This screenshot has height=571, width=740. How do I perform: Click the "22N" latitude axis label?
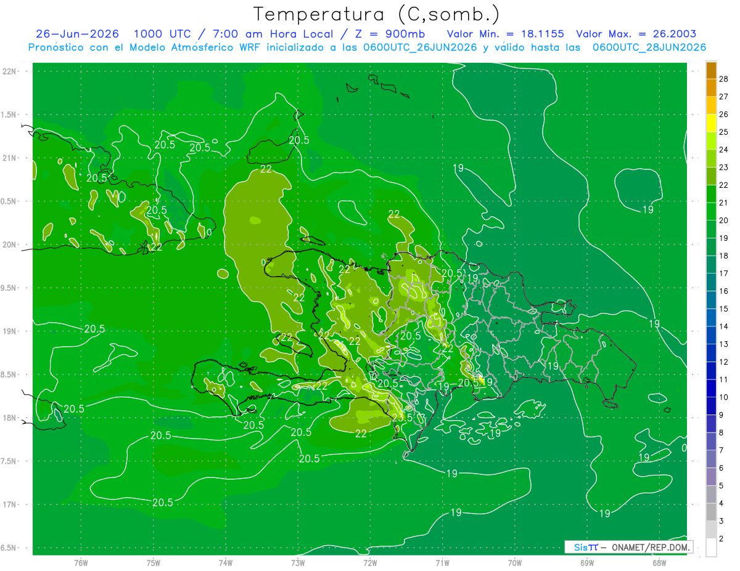[x=9, y=71]
